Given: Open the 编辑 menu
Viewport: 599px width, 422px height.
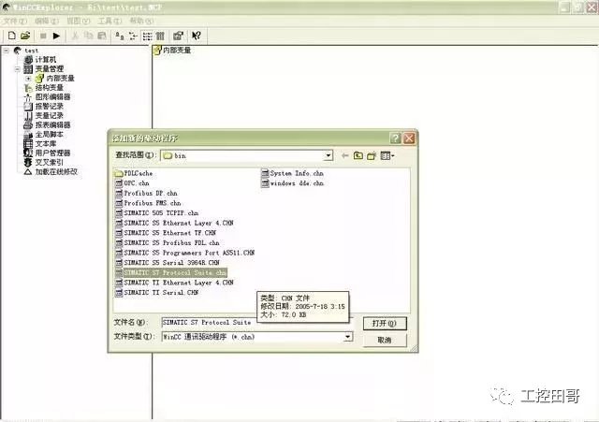Looking at the screenshot, I should pos(47,21).
